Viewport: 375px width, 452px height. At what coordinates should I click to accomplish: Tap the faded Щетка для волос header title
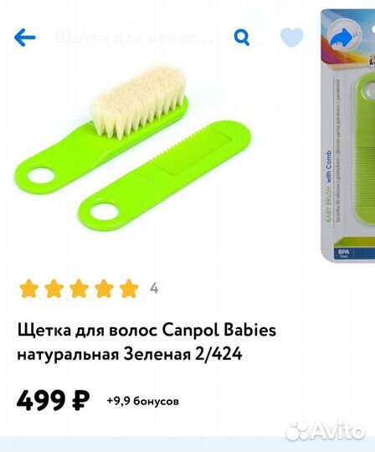tap(133, 38)
